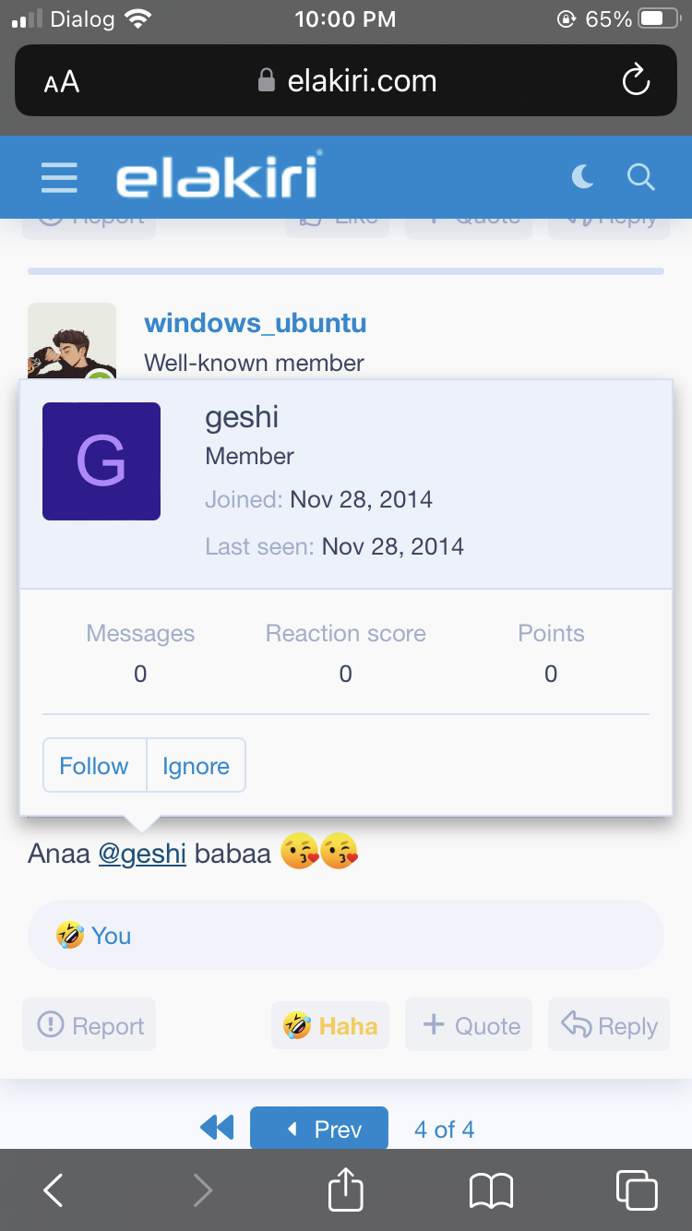Viewport: 692px width, 1231px height.
Task: Go to the Prev page
Action: [319, 1129]
